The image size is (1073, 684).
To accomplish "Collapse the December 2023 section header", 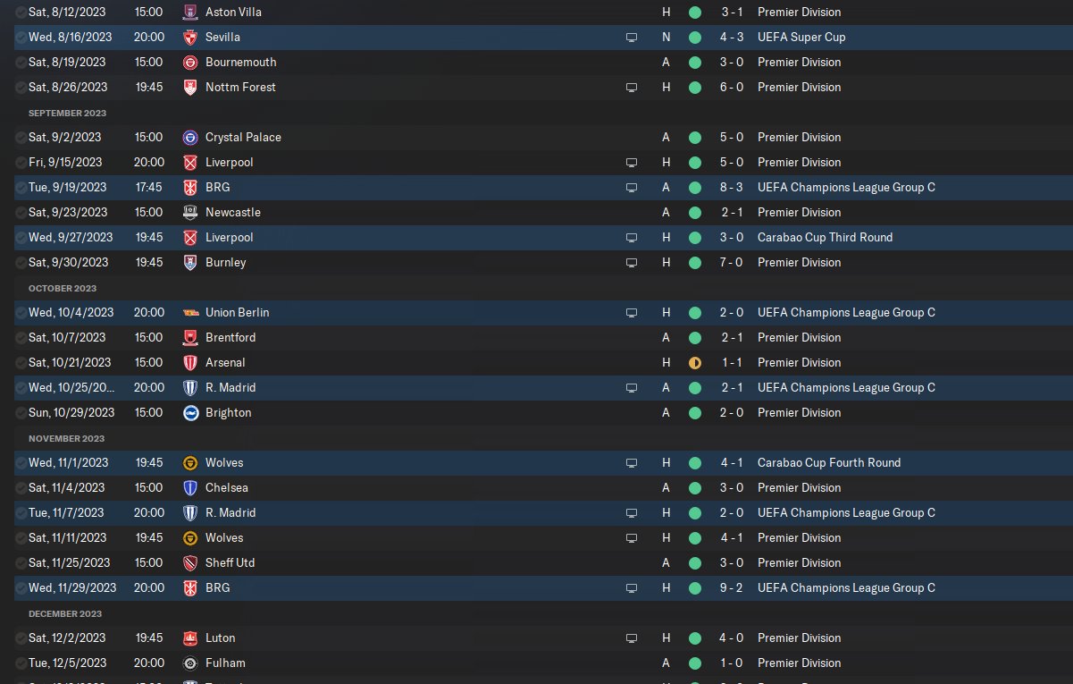I will [x=65, y=613].
